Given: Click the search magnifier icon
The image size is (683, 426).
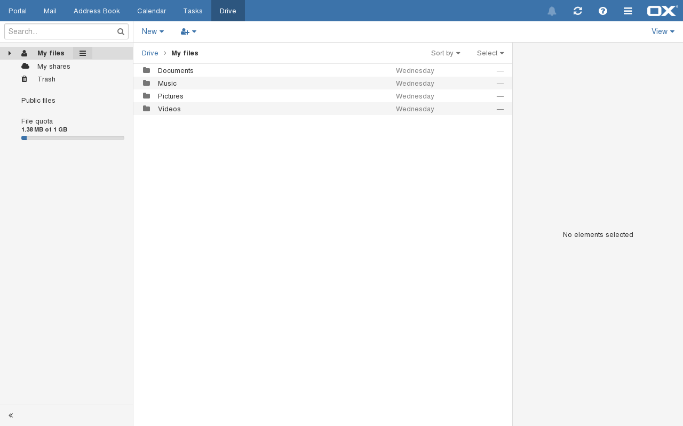Looking at the screenshot, I should click(x=121, y=32).
